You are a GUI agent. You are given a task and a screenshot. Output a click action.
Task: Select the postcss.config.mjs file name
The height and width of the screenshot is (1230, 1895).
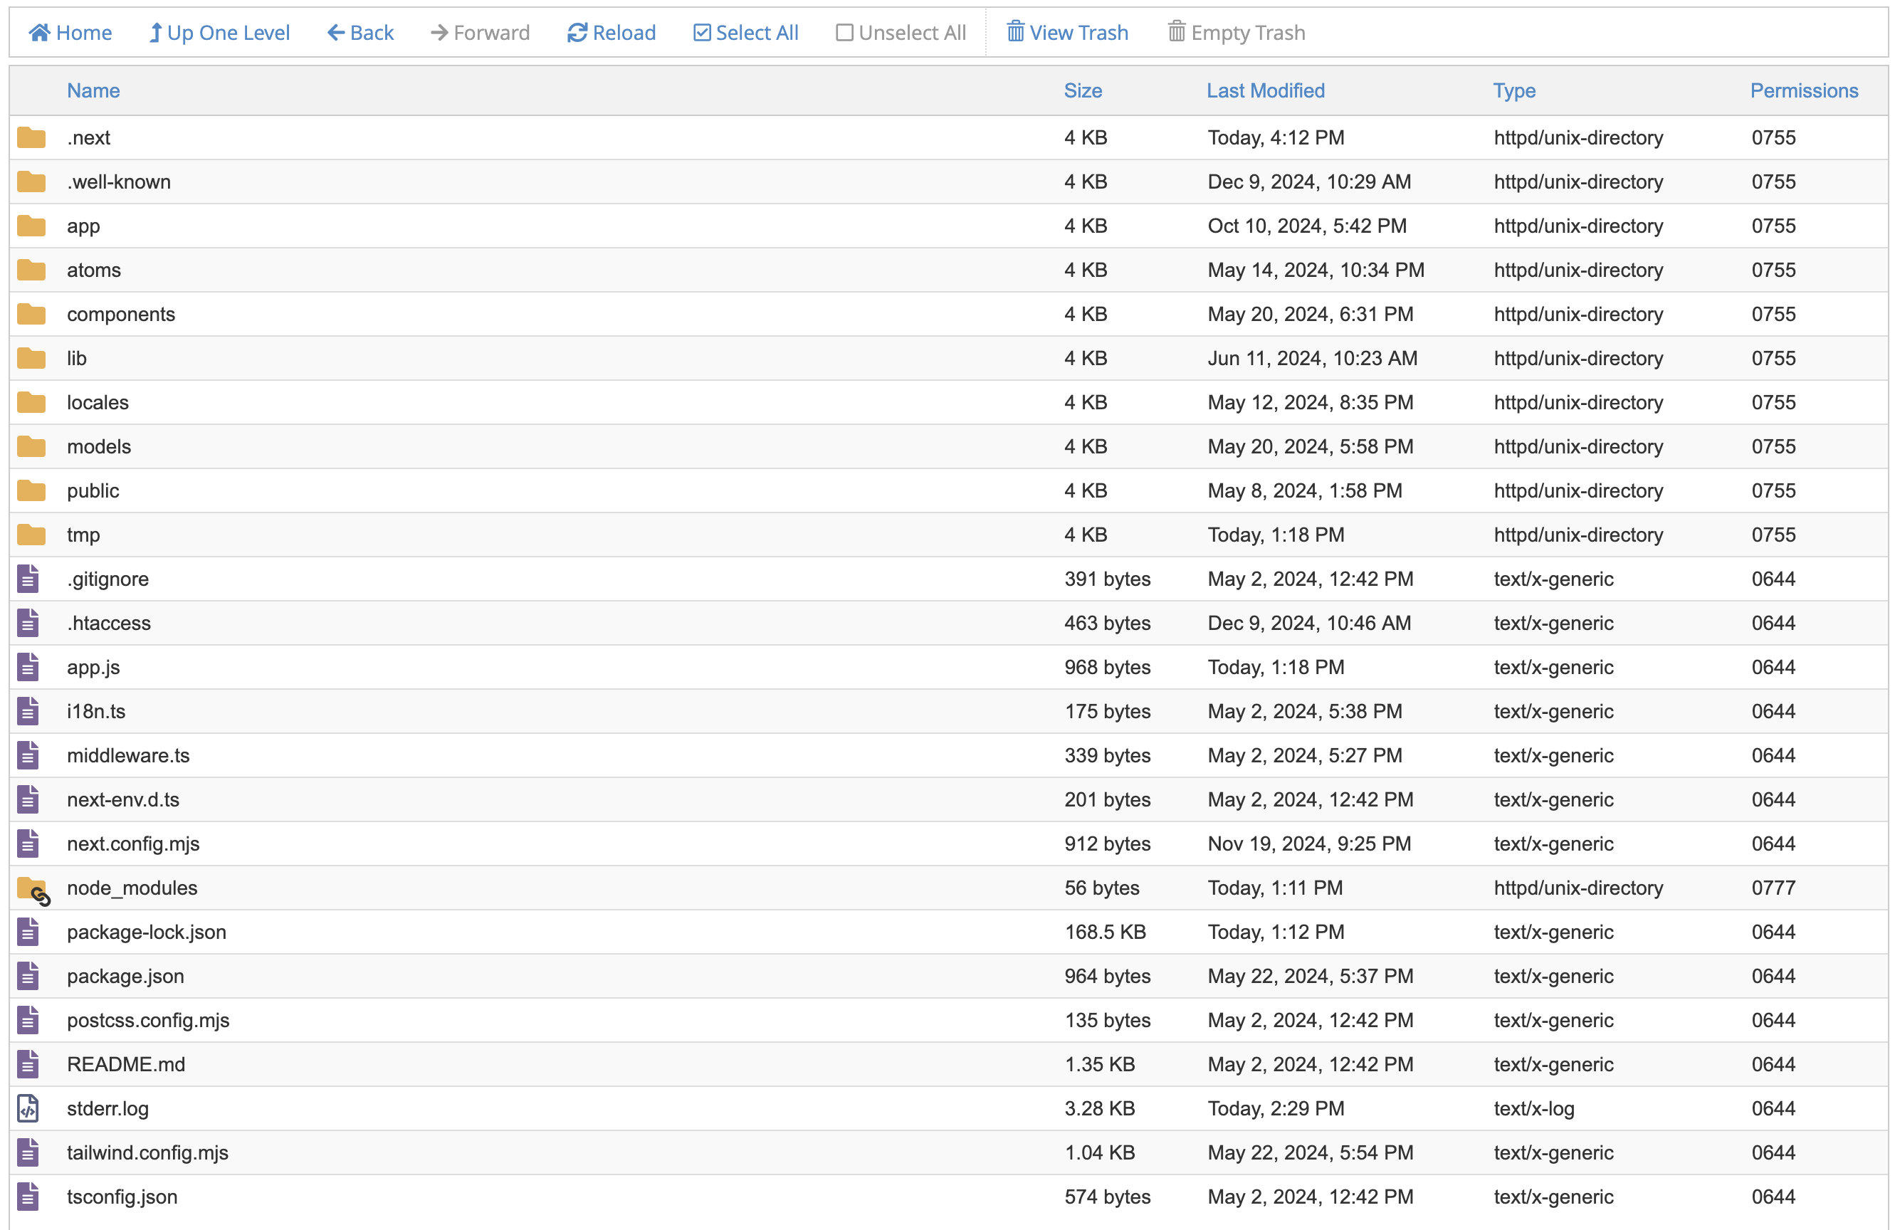tap(148, 1021)
